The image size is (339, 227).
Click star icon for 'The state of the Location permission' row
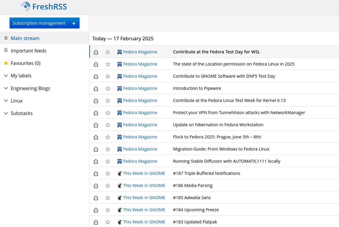[x=108, y=64]
